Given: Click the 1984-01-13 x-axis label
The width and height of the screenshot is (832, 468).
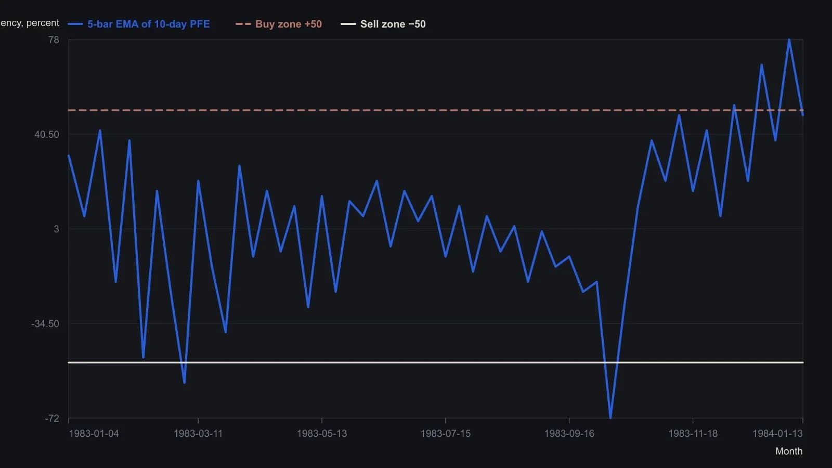Looking at the screenshot, I should (777, 433).
